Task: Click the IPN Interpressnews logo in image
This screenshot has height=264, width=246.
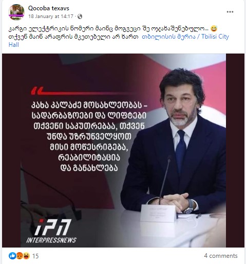Action: tap(51, 231)
